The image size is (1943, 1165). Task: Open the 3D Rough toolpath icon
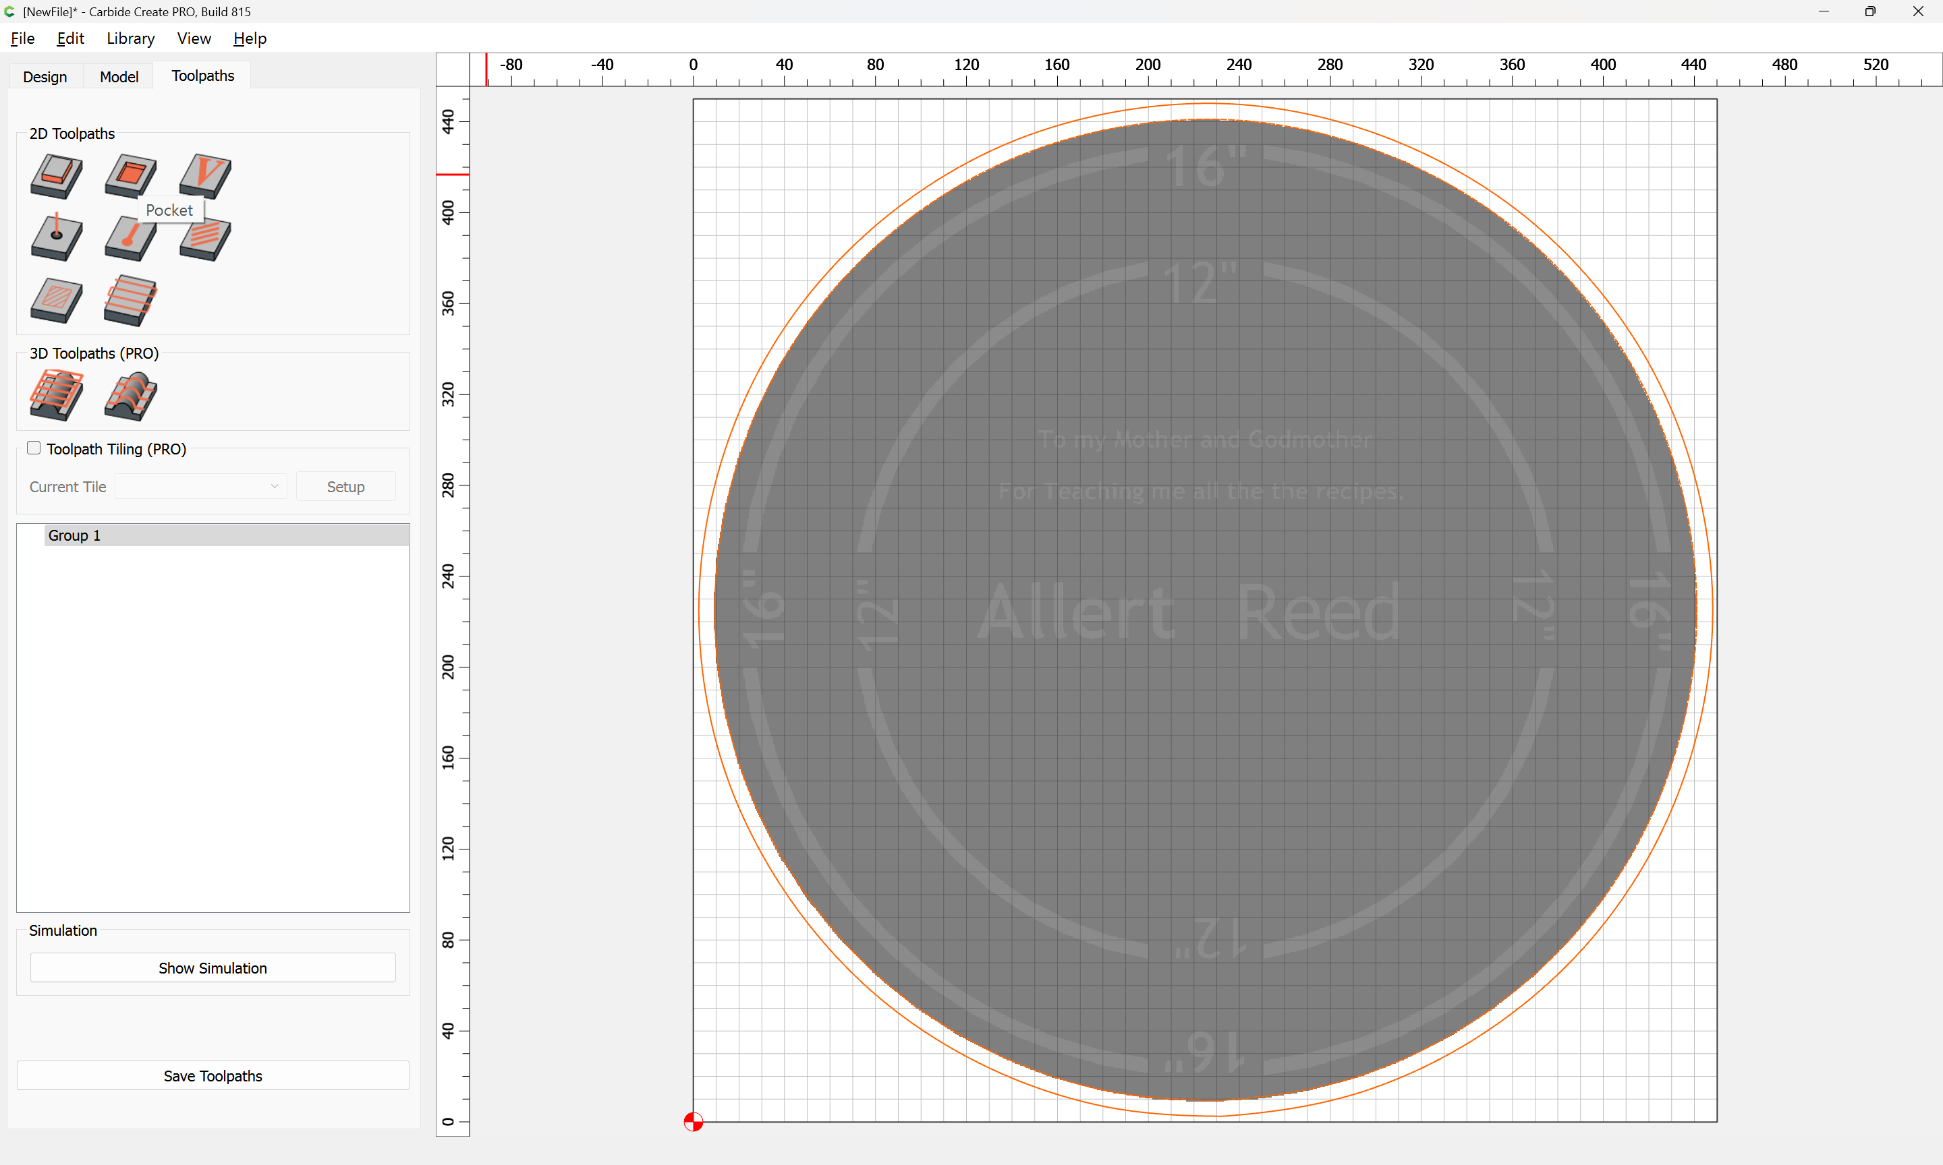[x=57, y=396]
